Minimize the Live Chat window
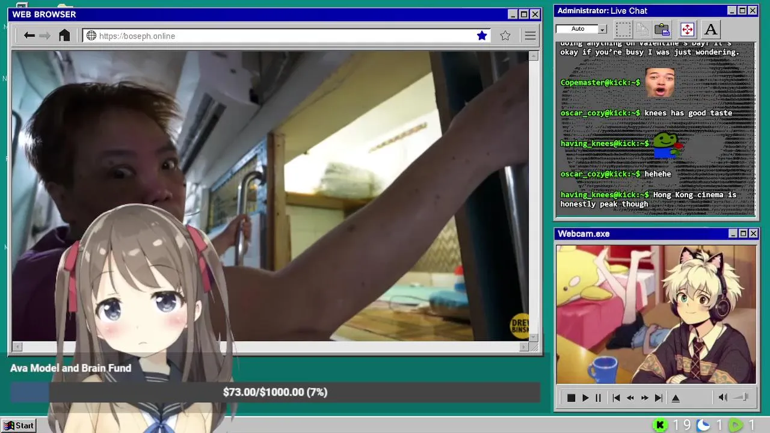 click(732, 11)
